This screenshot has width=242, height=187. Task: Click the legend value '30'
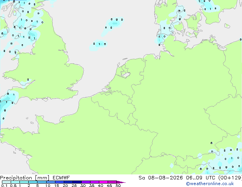83,185
